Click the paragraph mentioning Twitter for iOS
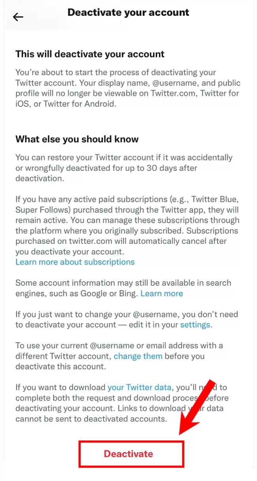Viewport: 257px width, 481px height. [x=128, y=88]
